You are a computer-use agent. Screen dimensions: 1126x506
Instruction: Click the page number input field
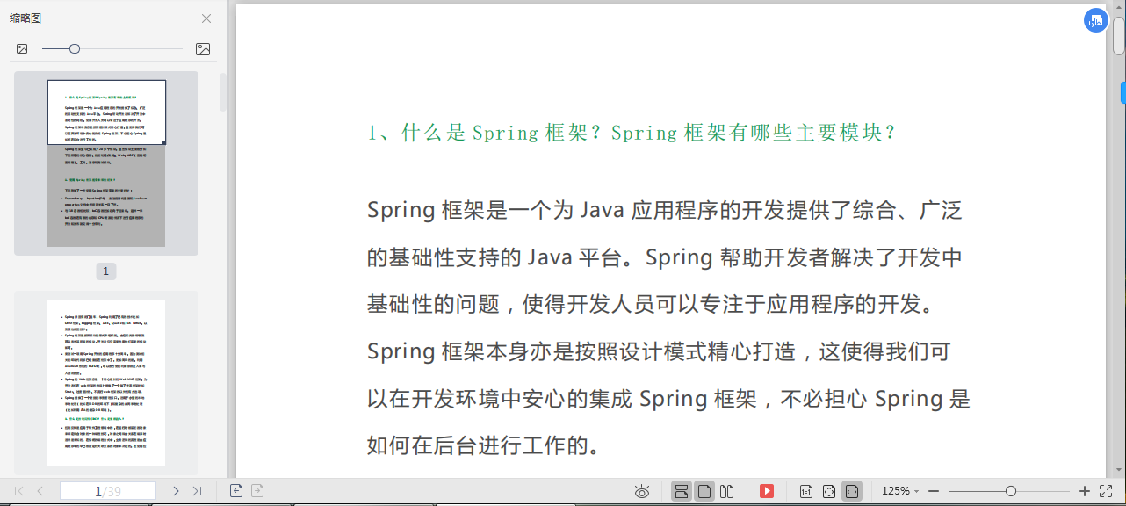pos(107,490)
